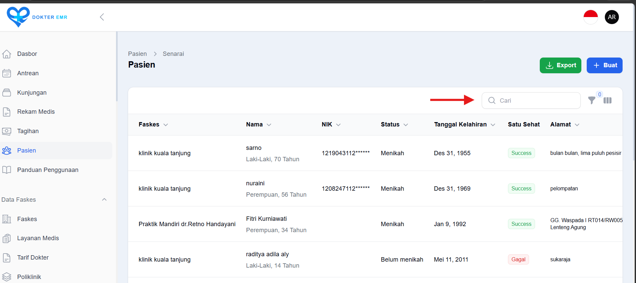Image resolution: width=636 pixels, height=283 pixels.
Task: Click the Satu Sehat column header
Action: pyautogui.click(x=524, y=124)
